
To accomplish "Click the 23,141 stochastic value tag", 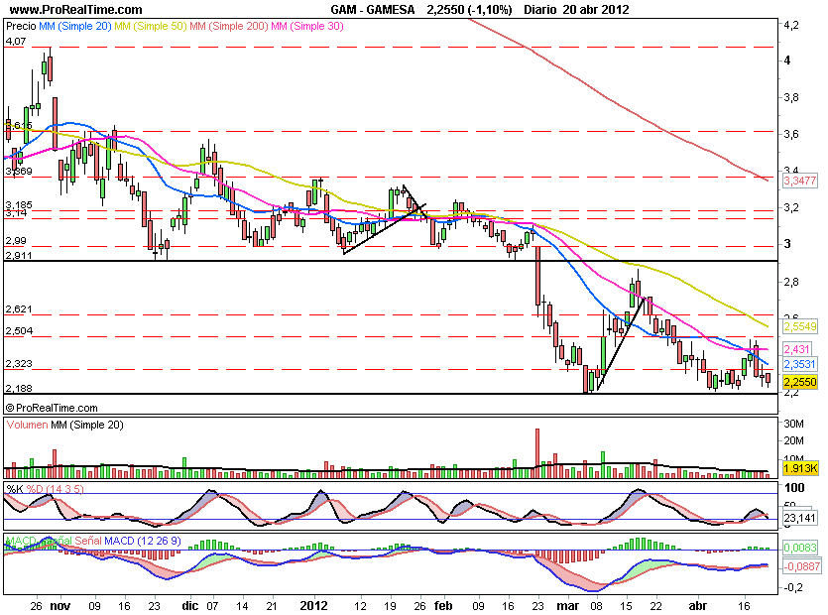I will [x=798, y=517].
